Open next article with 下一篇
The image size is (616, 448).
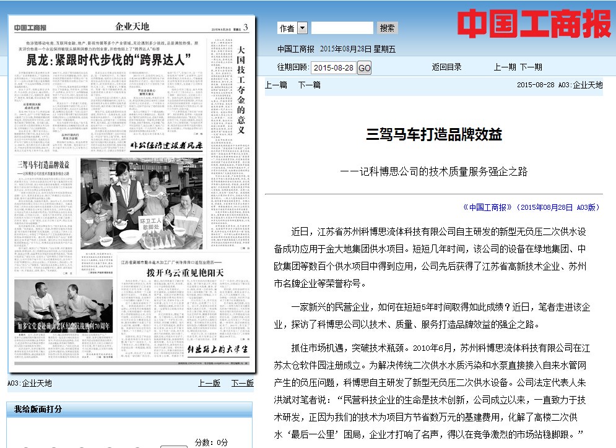[x=309, y=85]
